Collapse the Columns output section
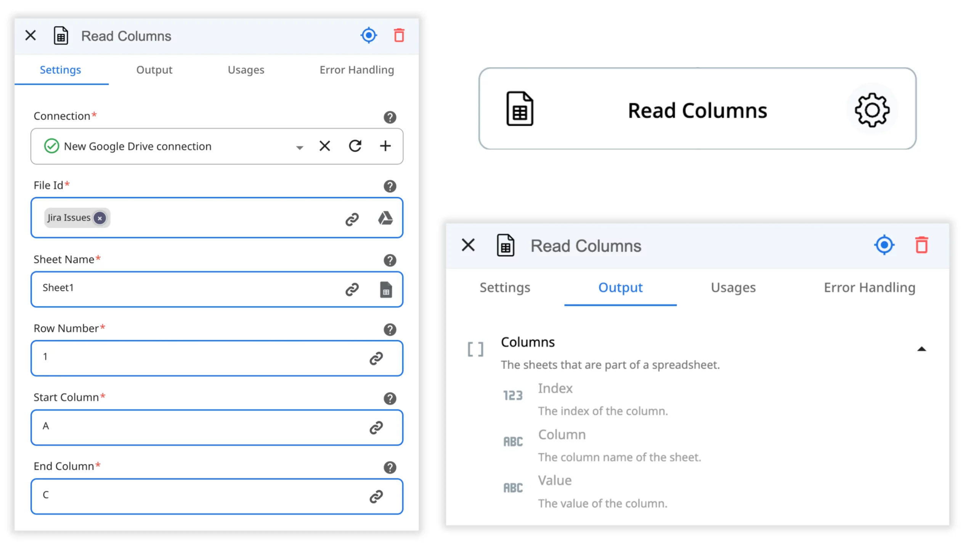The image size is (976, 549). [921, 349]
